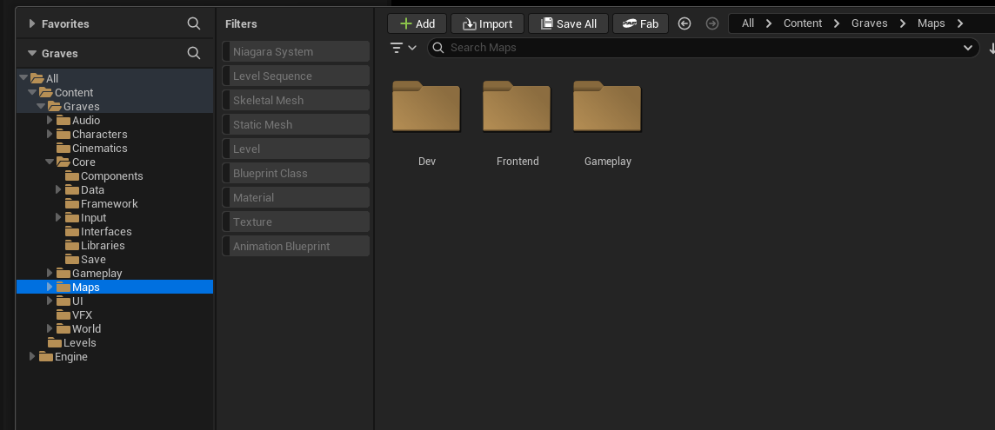Open chevron after Maps in breadcrumb
Screen dimensions: 995x430
tap(960, 23)
